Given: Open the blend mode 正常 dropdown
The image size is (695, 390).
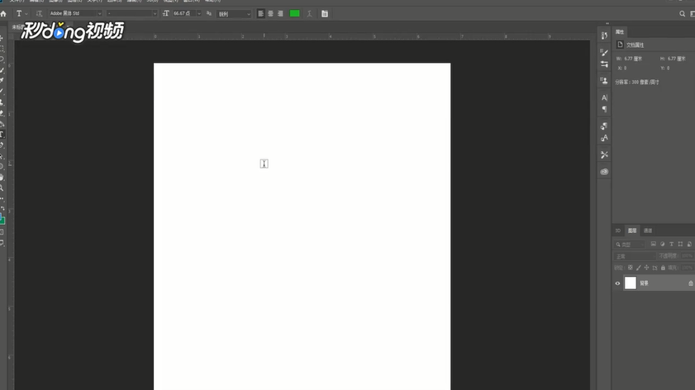Looking at the screenshot, I should [635, 256].
